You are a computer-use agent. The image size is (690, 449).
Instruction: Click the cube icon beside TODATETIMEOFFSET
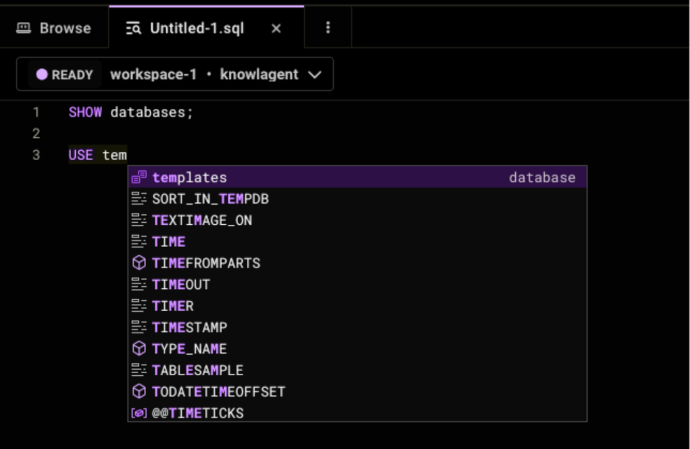pos(139,392)
